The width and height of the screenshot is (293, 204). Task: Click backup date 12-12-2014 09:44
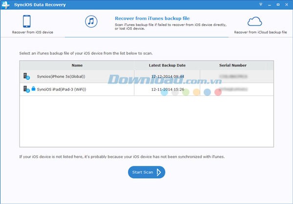[x=167, y=76]
